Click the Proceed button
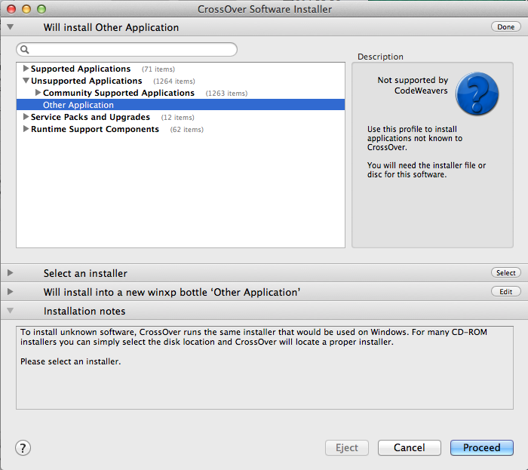Image resolution: width=528 pixels, height=470 pixels. coord(481,448)
